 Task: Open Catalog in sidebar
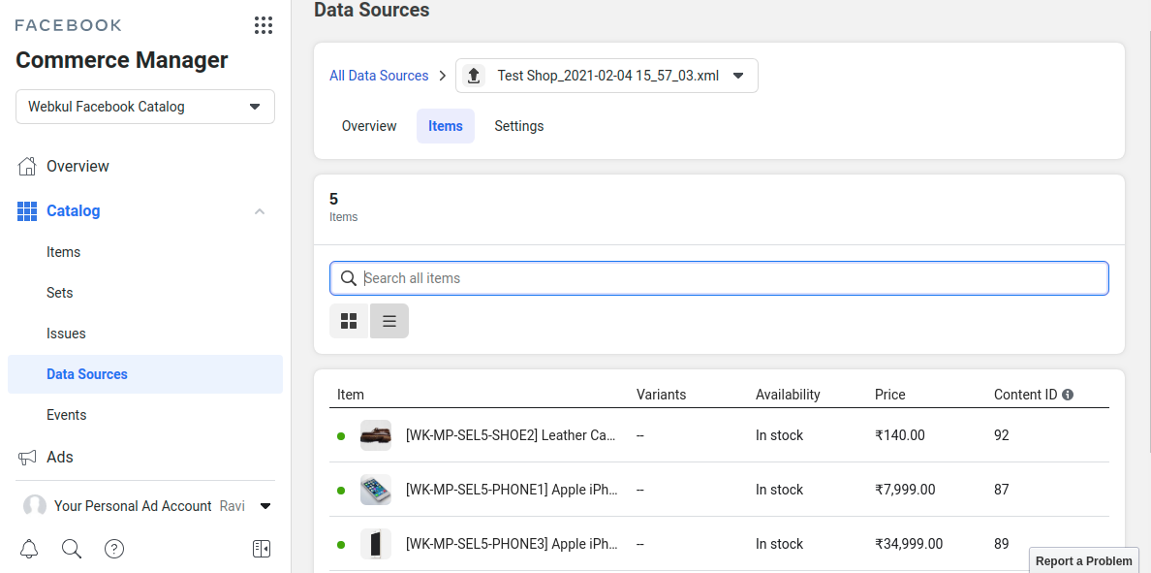[x=74, y=210]
